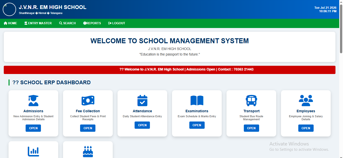Viewport: 343px width, 158px height.
Task: Open the Transport card's OPEN button
Action: pos(251,128)
